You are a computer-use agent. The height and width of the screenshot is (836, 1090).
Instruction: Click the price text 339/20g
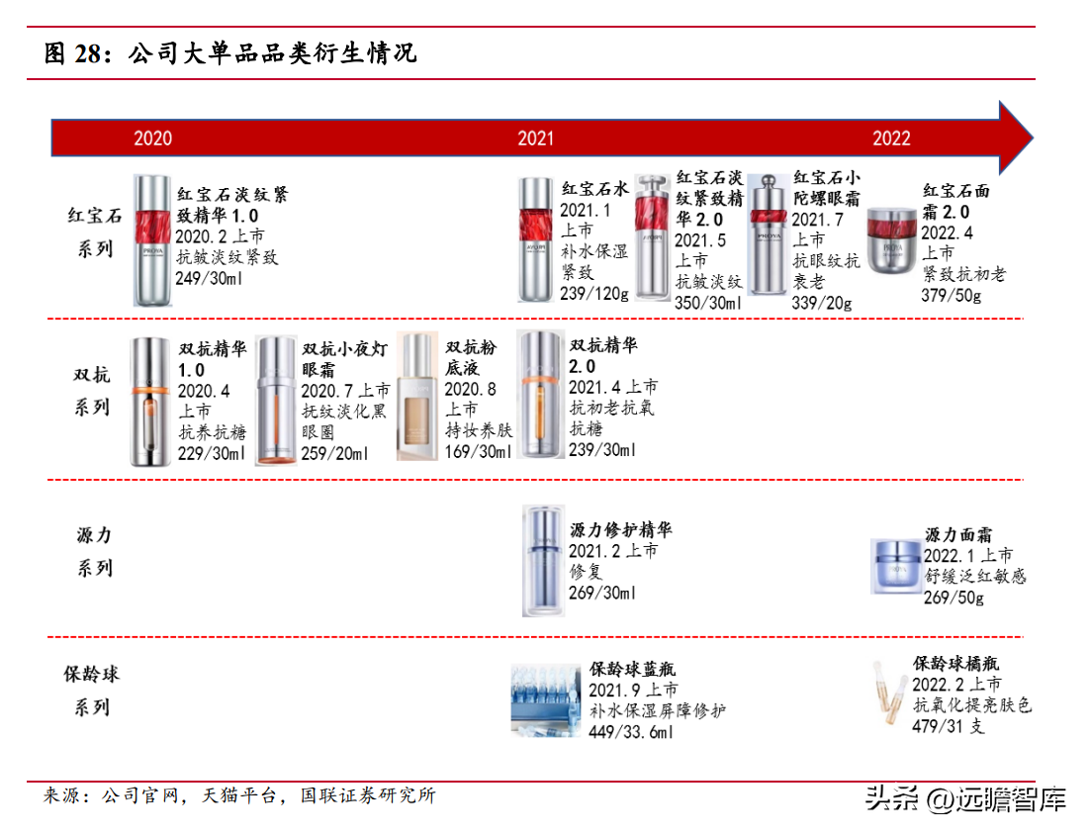tap(822, 303)
